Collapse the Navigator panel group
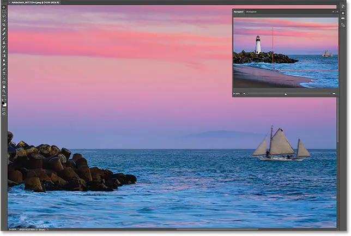Viewport: 351px width, 236px height. coord(332,11)
